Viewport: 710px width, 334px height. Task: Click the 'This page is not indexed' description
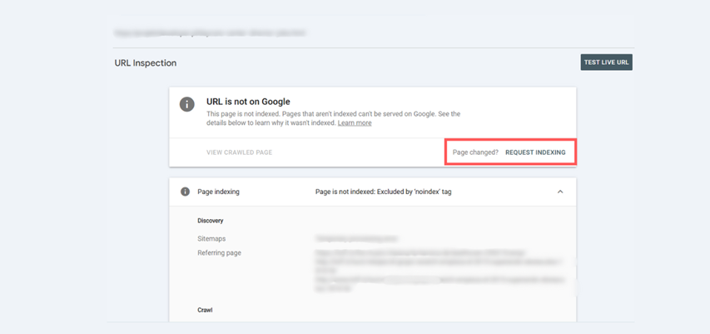point(333,118)
